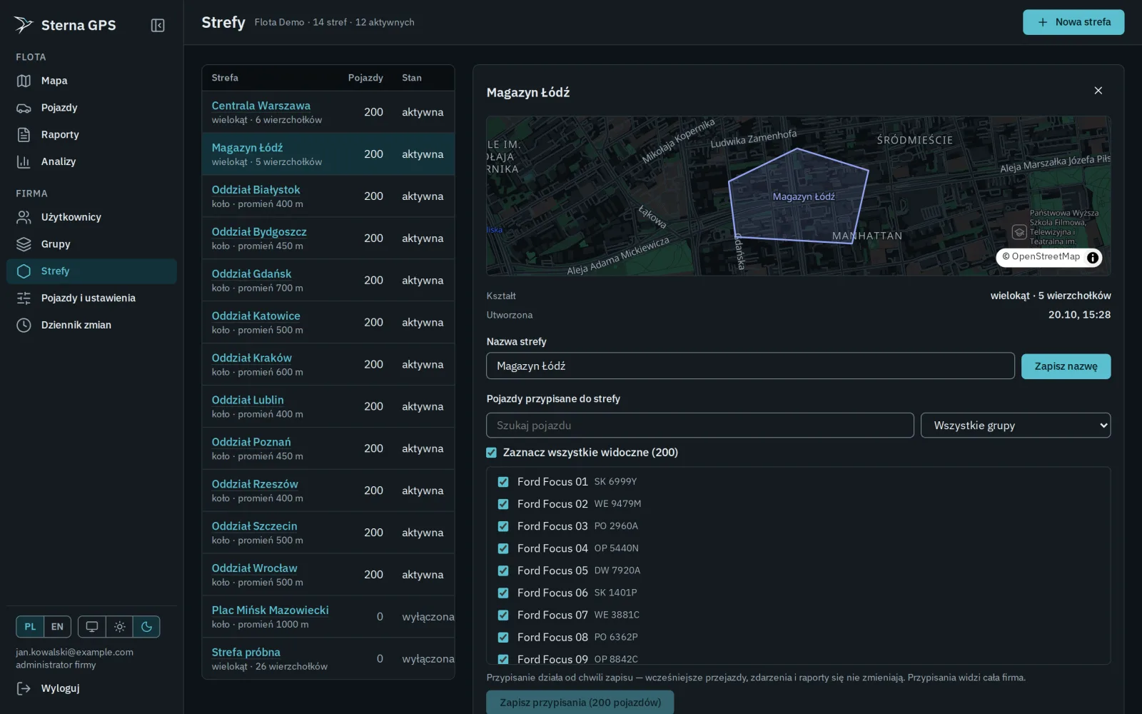Switch language to EN
The image size is (1142, 714).
click(x=57, y=627)
